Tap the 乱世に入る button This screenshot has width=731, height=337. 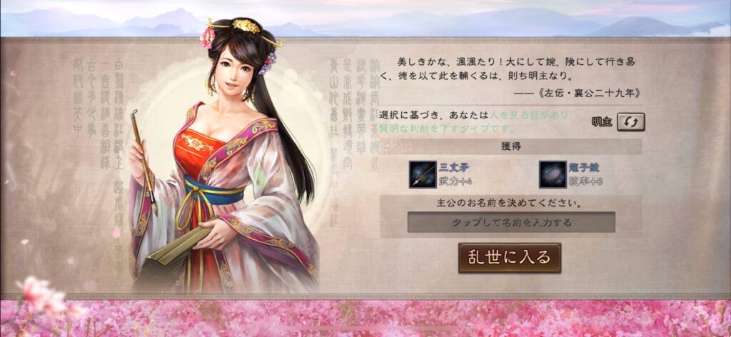click(510, 258)
